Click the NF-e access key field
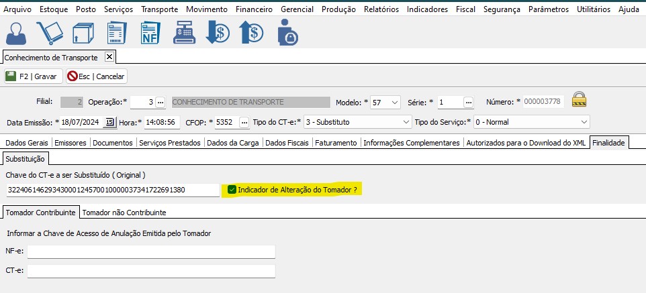This screenshot has height=293, width=646. click(x=151, y=251)
